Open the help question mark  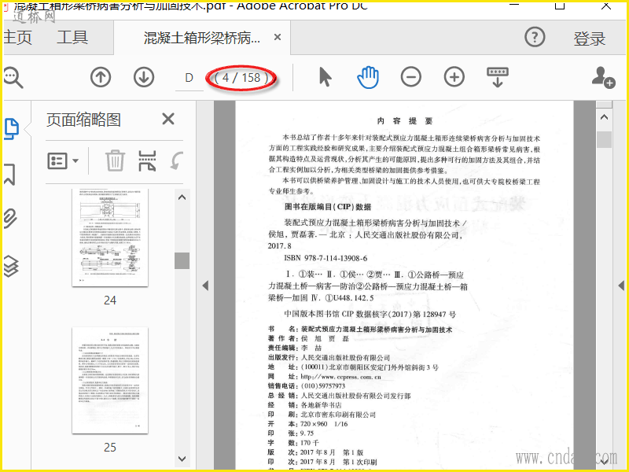[535, 37]
